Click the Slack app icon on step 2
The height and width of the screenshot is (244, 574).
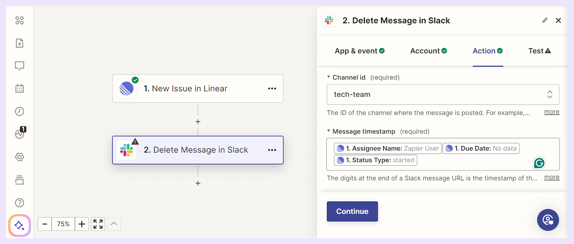127,150
